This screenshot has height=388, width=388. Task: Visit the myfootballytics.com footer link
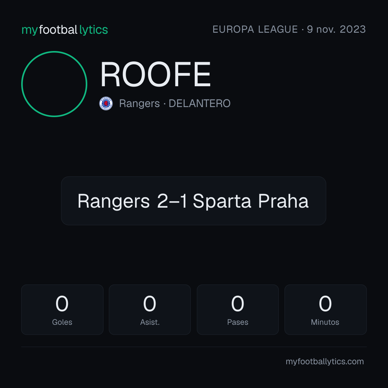(325, 361)
